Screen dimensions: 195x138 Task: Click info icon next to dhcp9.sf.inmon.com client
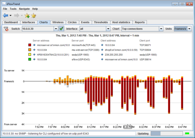(x=102, y=50)
